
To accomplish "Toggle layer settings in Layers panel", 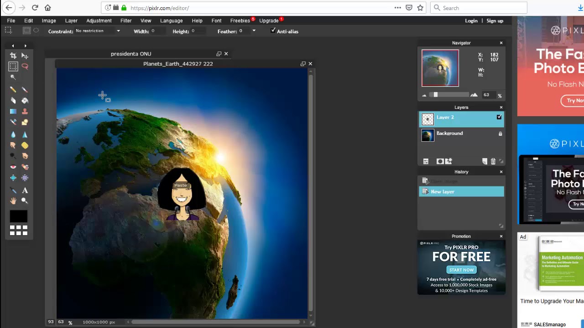I will coord(426,161).
